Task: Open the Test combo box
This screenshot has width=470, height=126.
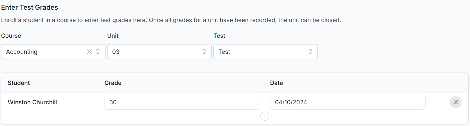Action: coord(265,52)
